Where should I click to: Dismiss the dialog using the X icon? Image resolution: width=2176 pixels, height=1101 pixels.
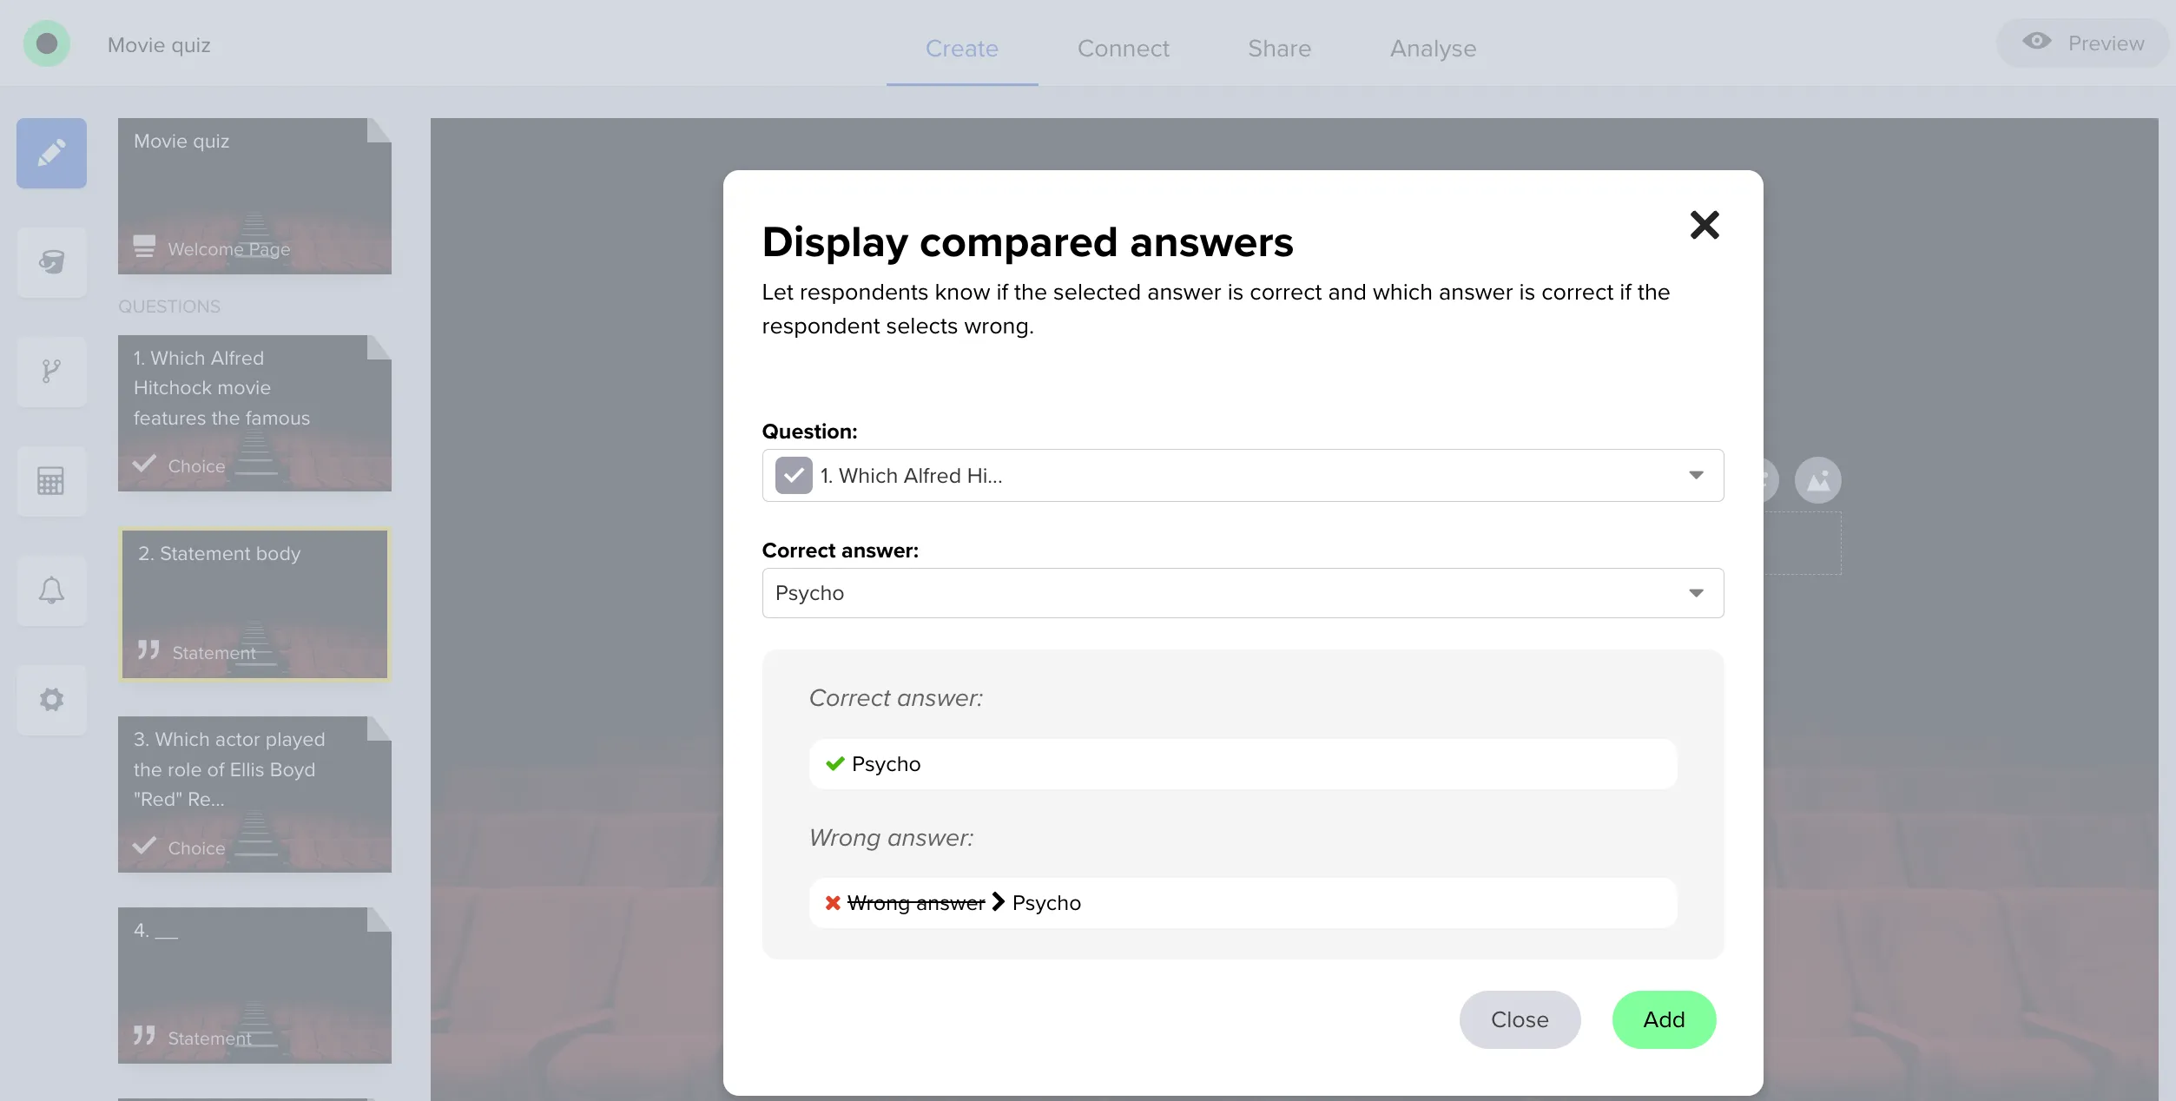[x=1704, y=224]
